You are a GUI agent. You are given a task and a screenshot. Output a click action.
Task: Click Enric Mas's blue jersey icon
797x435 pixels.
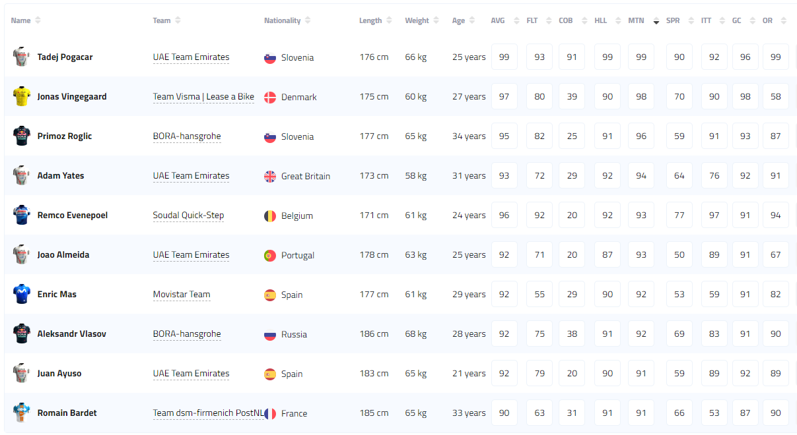pos(22,294)
